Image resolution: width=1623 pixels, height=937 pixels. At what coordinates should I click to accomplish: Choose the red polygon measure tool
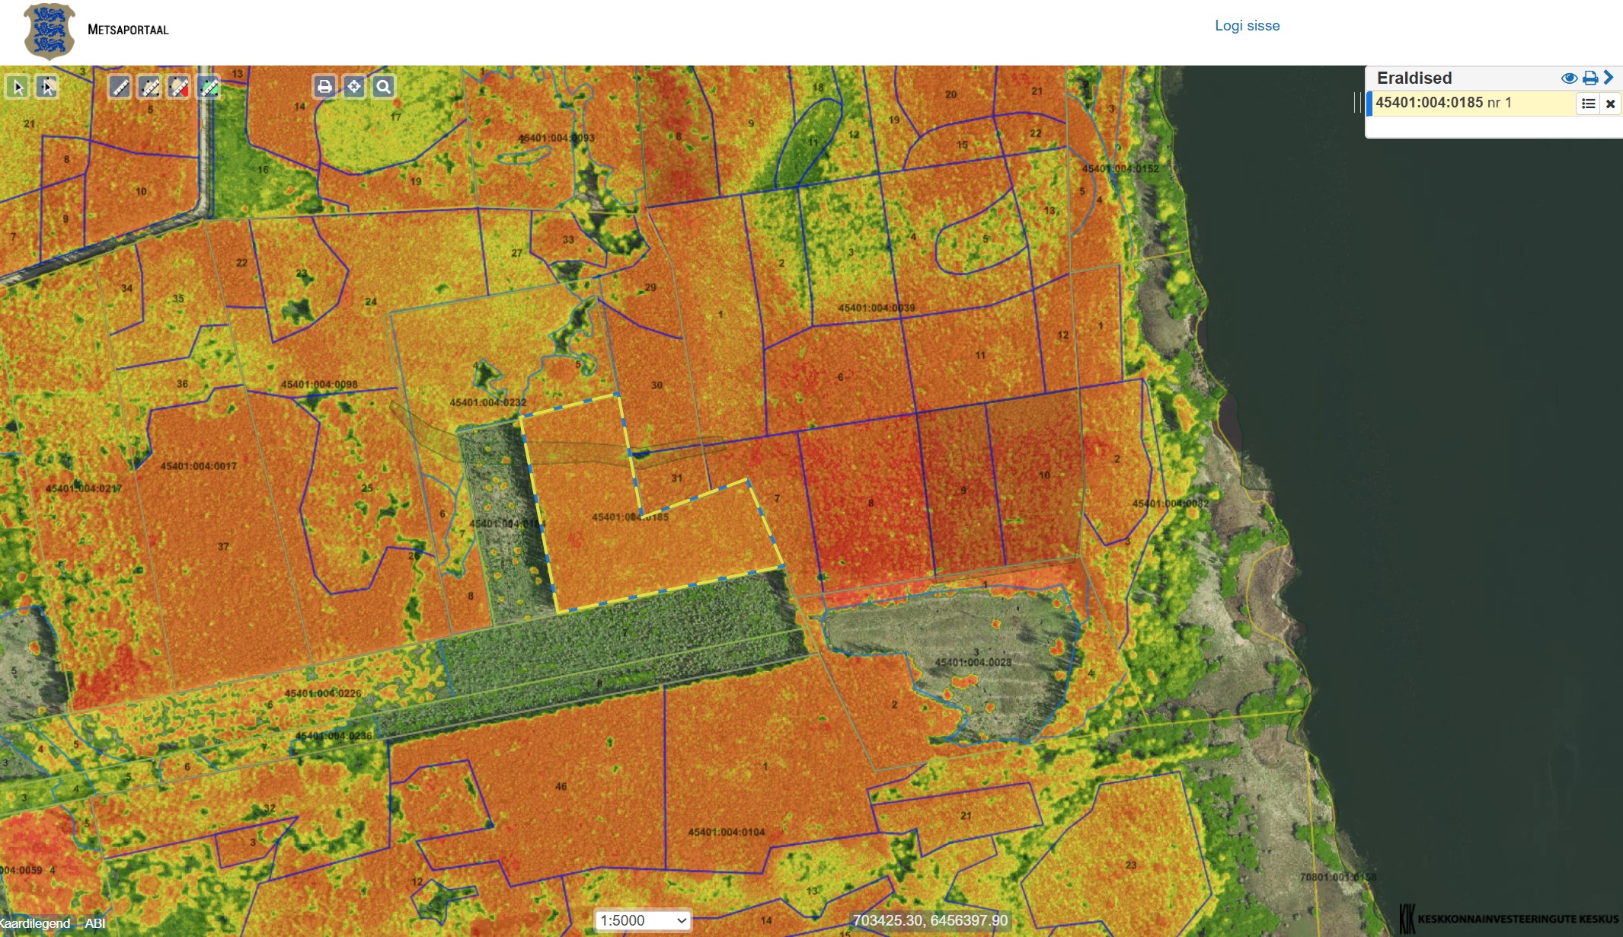coord(179,88)
